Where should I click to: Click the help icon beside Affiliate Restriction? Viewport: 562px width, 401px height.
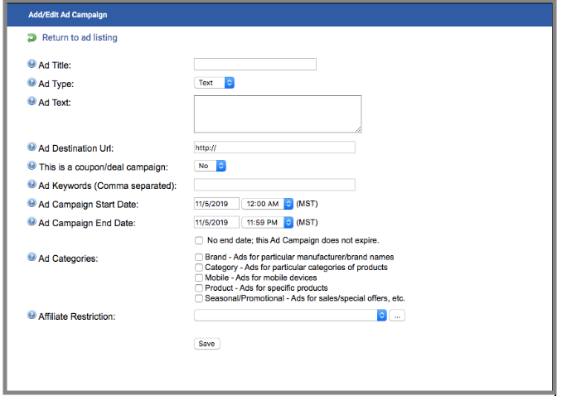(x=31, y=315)
